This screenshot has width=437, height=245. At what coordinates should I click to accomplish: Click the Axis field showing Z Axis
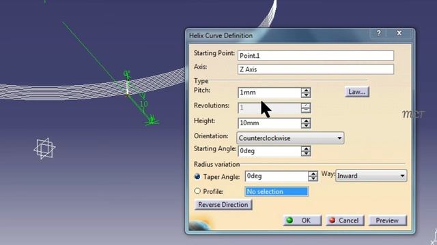coord(315,69)
